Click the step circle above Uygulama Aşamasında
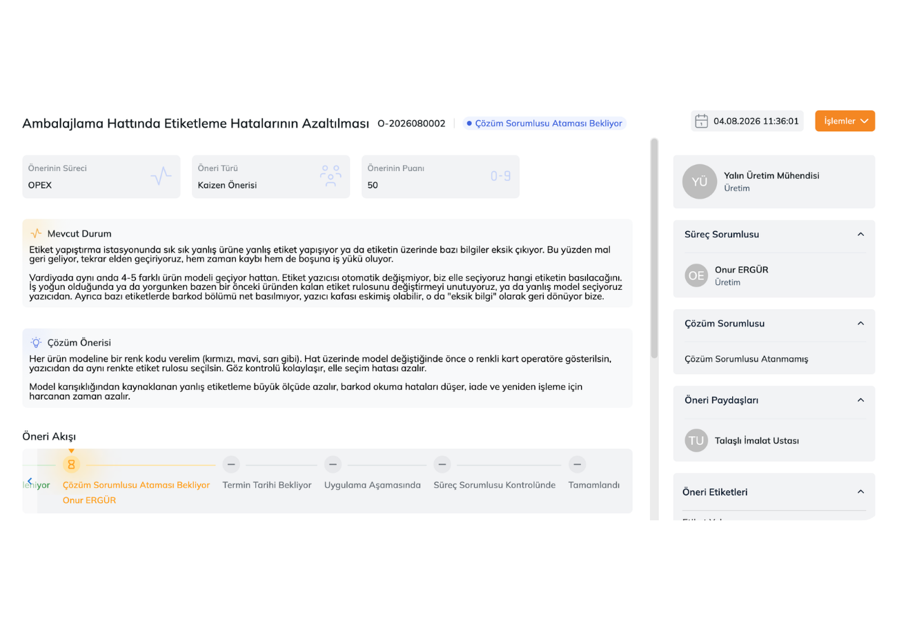Screen dimensions: 897x621 333,464
